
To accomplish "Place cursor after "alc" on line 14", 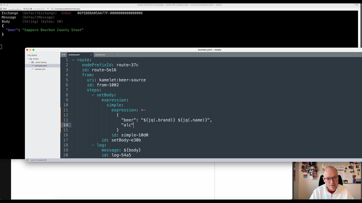I will [x=133, y=125].
